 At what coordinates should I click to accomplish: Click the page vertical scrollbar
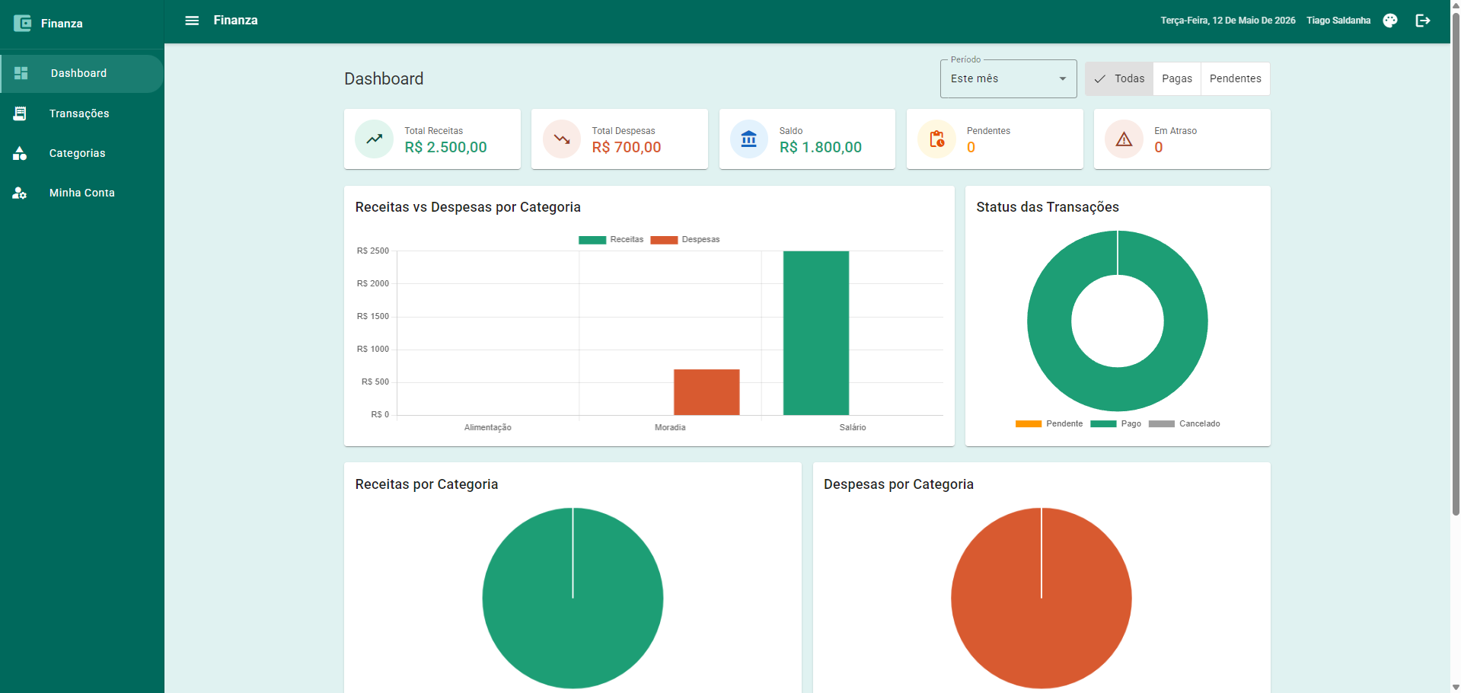1456,263
